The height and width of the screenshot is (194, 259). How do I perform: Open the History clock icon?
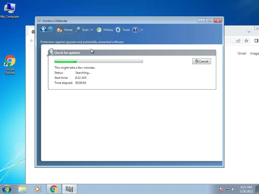point(99,30)
